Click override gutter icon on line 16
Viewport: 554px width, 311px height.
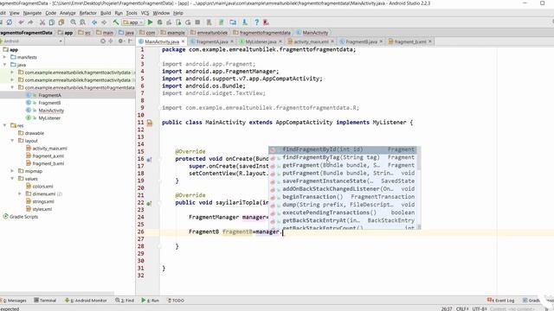(149, 159)
